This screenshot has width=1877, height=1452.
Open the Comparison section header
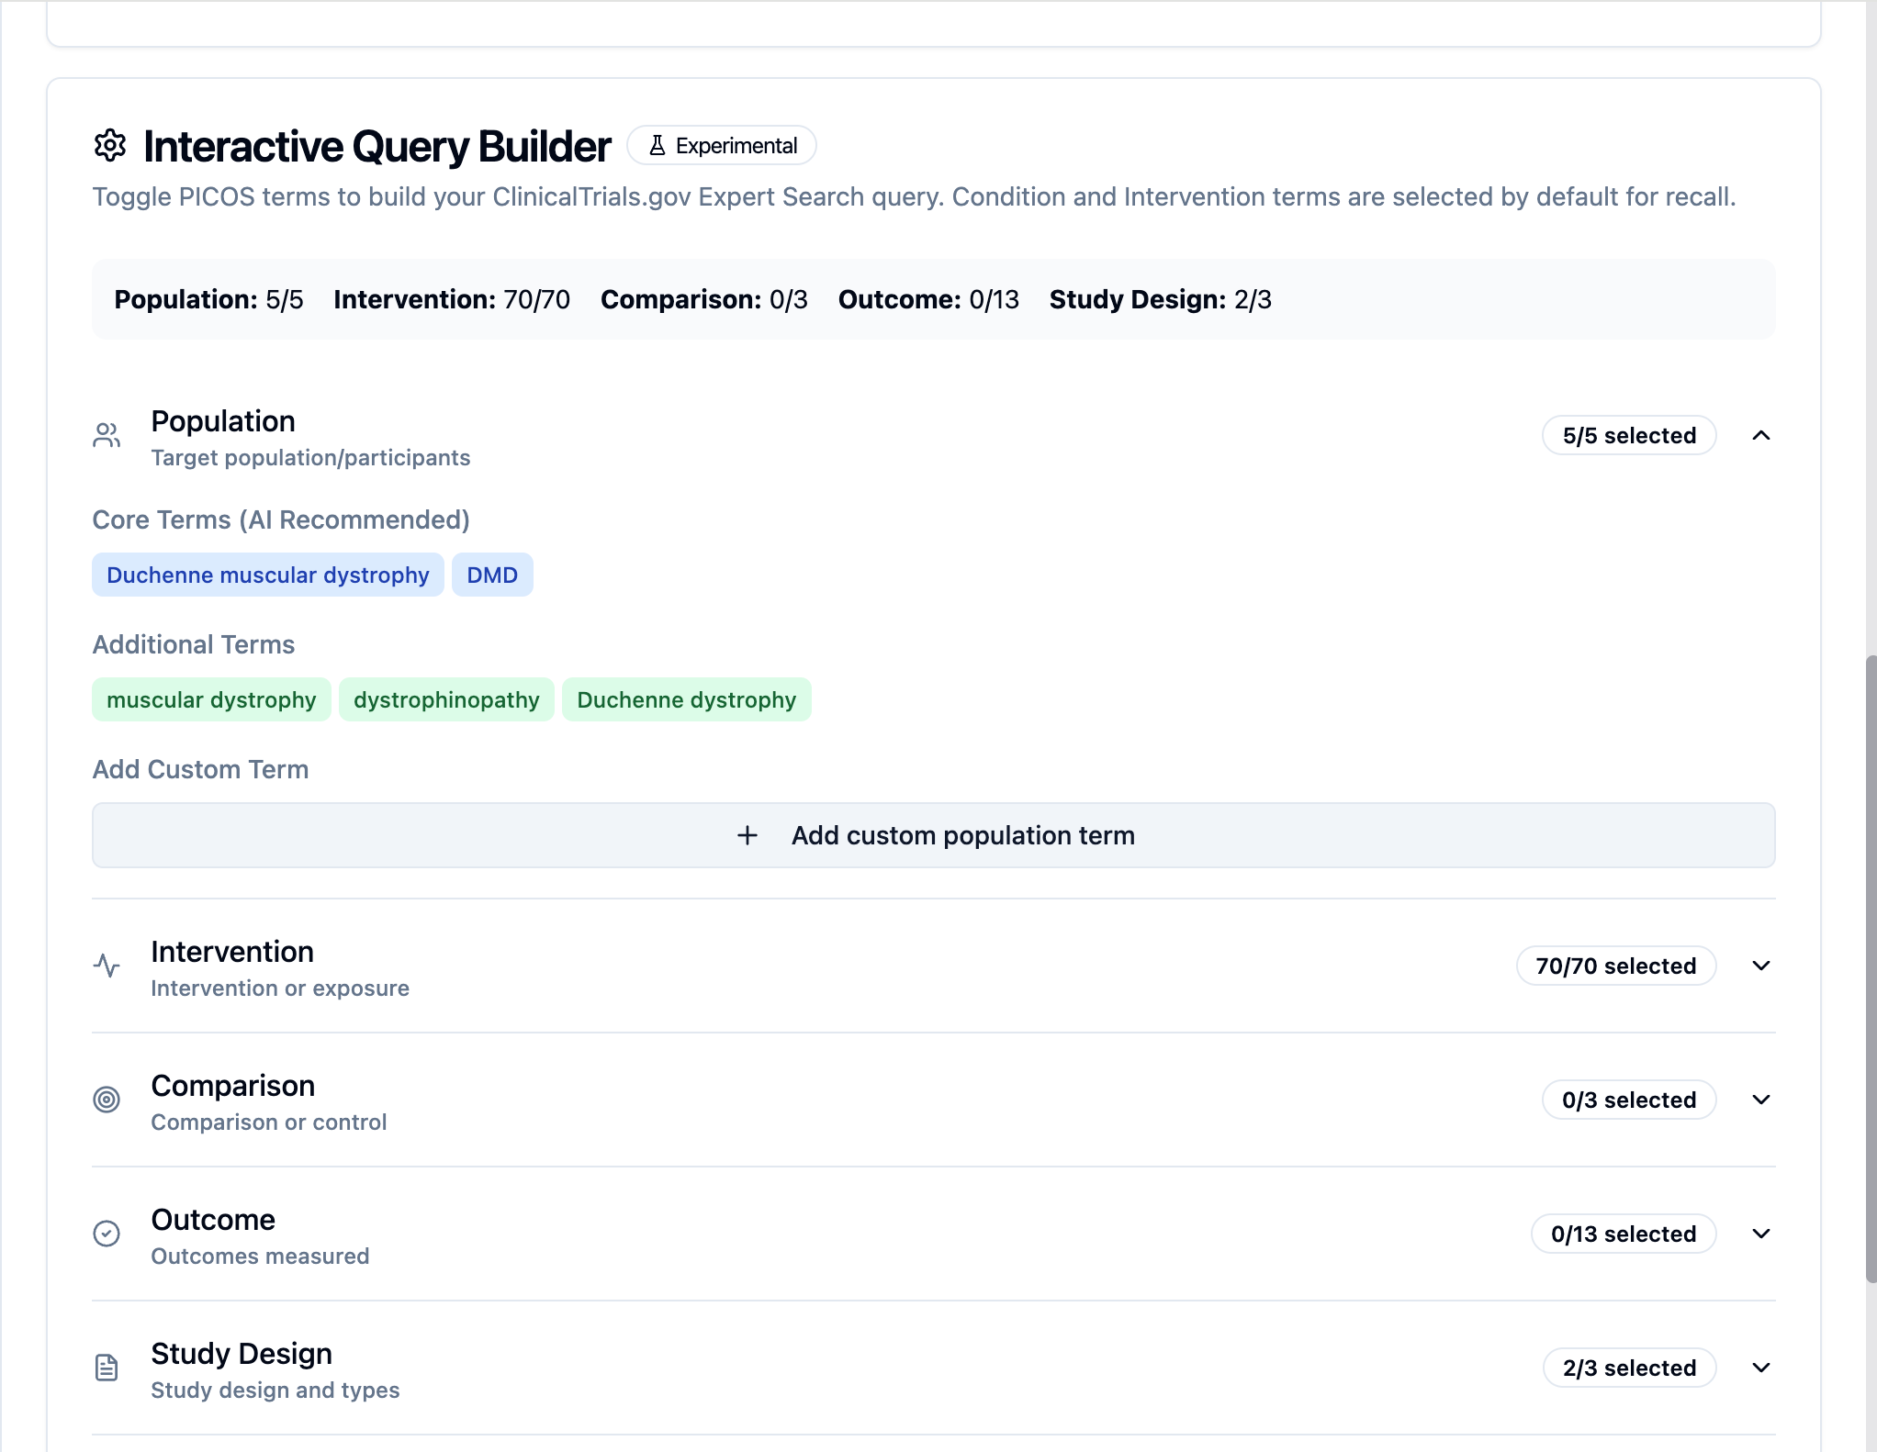click(233, 1087)
